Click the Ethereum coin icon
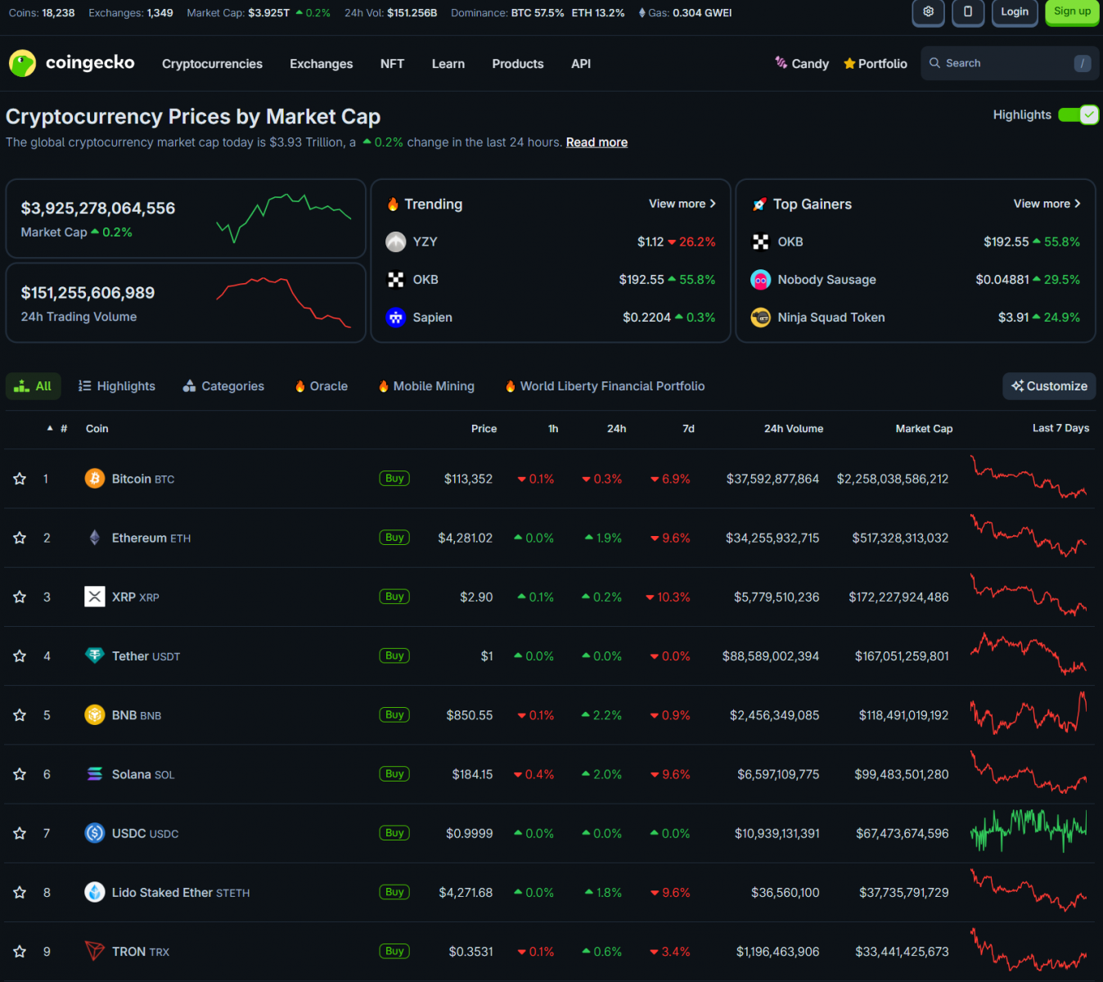The height and width of the screenshot is (982, 1103). click(95, 538)
